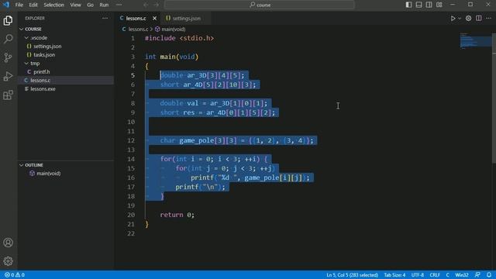496x279 pixels.
Task: Open the Run and Debug view
Action: point(9,76)
